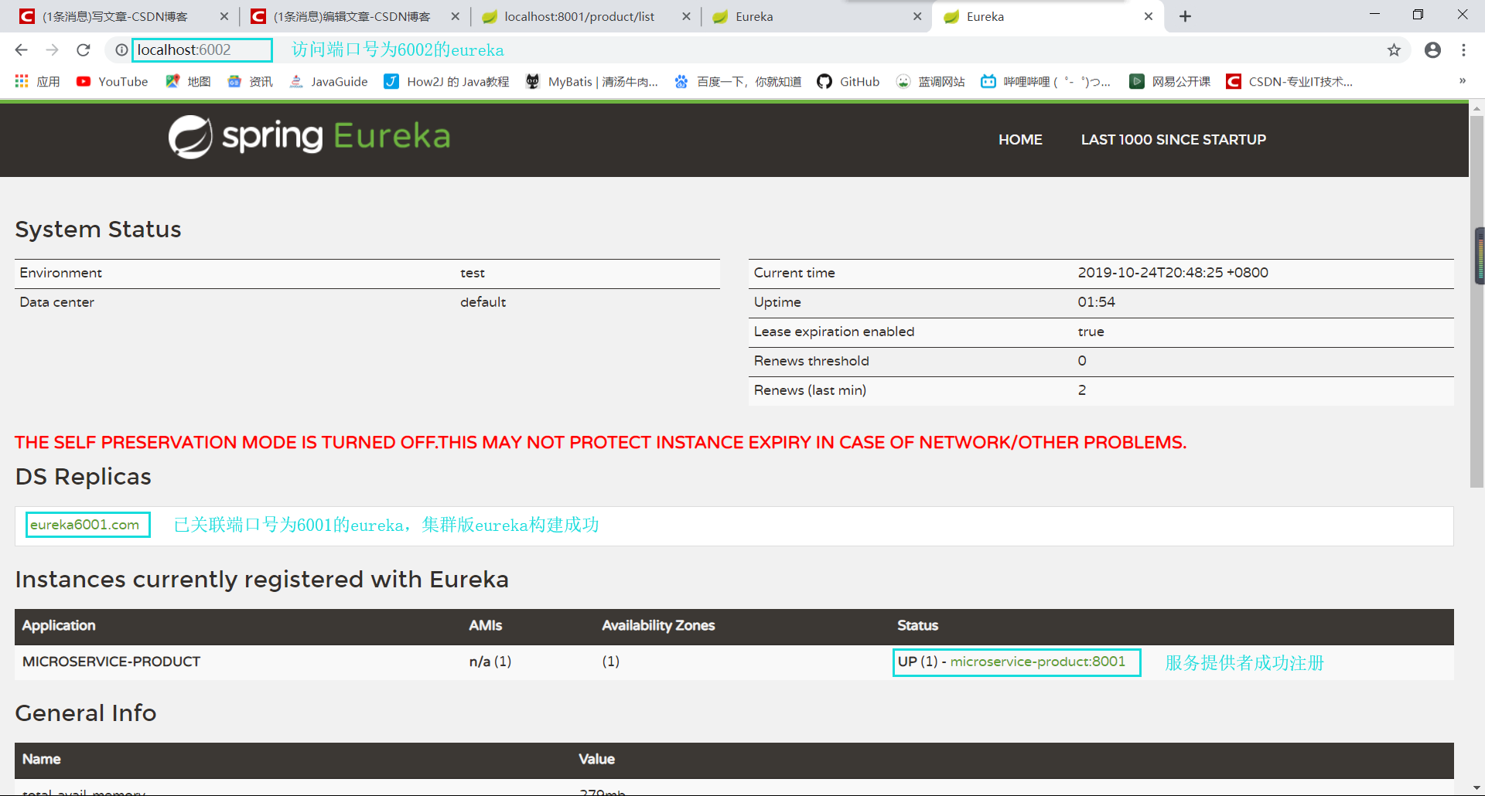
Task: Click the Spring Eureka logo
Action: click(x=309, y=137)
